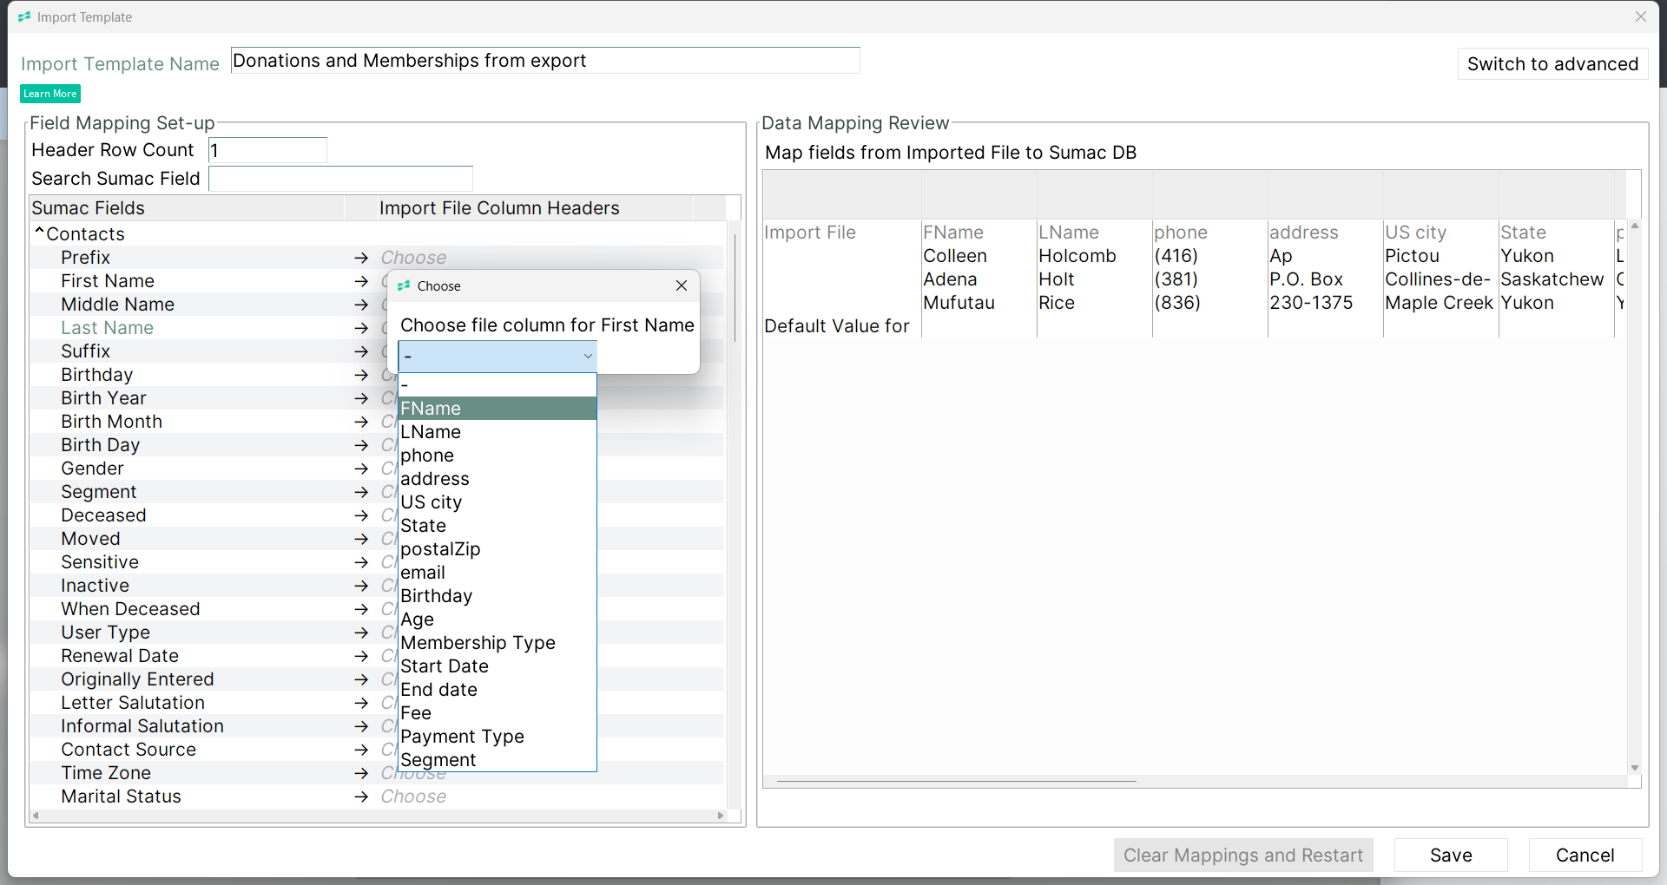The width and height of the screenshot is (1667, 885).
Task: Click the Marital Status row arrow icon
Action: [361, 796]
